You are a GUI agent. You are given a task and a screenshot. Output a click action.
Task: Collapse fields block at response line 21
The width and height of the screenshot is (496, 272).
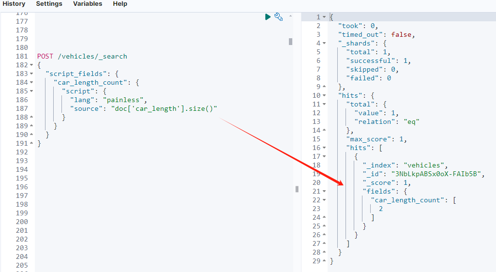[x=324, y=191]
